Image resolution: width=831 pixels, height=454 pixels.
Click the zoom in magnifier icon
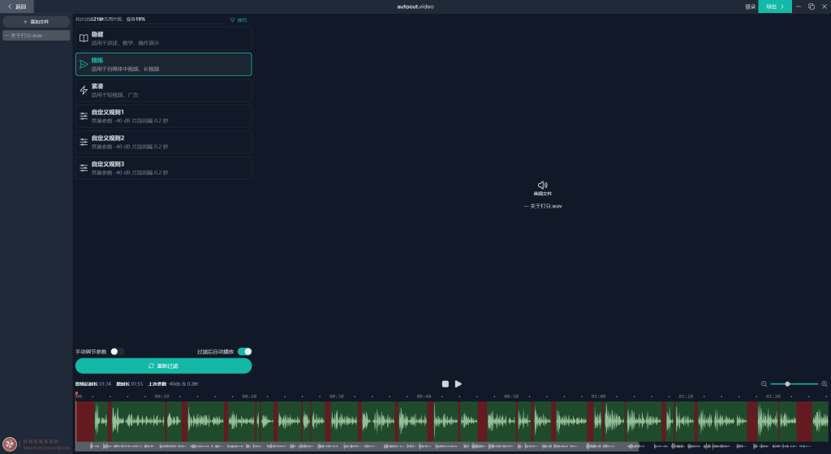click(825, 384)
